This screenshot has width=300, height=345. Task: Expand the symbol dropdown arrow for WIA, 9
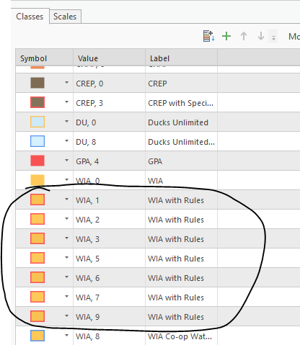coord(66,316)
